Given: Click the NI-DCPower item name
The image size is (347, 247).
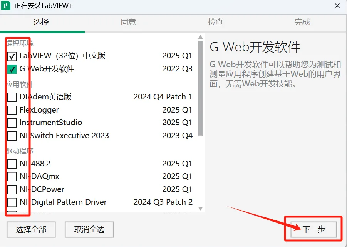Looking at the screenshot, I should (42, 189).
